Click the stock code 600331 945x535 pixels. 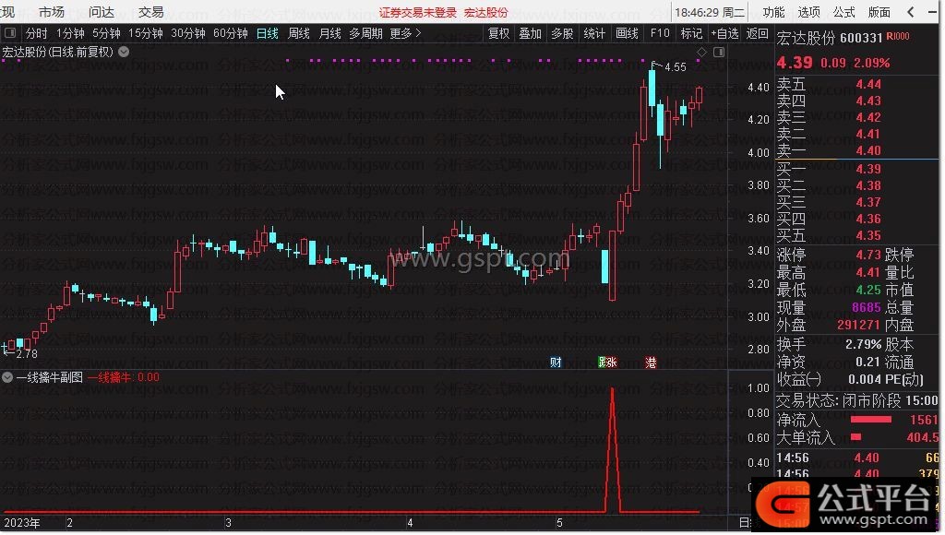point(861,38)
